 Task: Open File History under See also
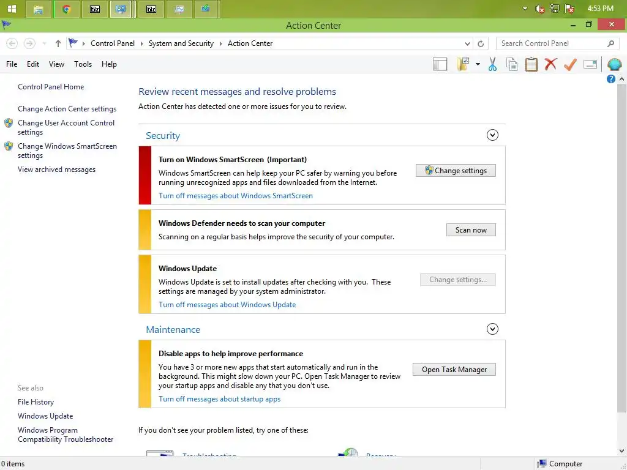[x=36, y=402]
